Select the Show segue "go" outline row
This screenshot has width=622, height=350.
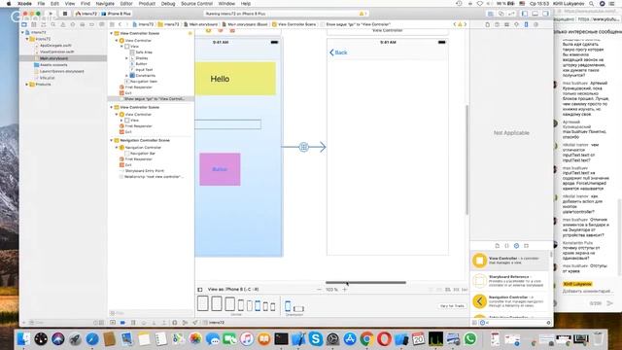click(x=152, y=99)
